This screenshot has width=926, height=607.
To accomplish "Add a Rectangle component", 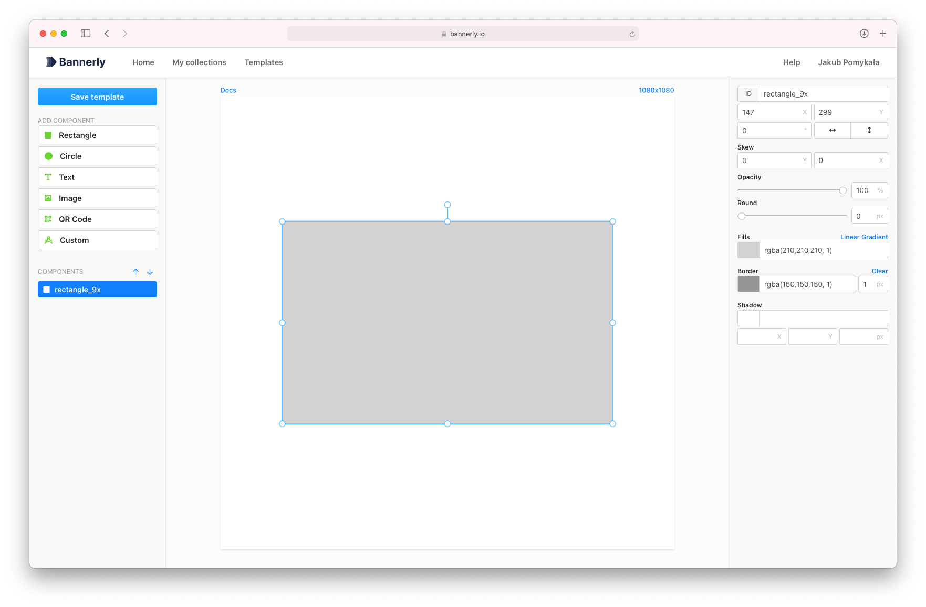I will coord(97,135).
